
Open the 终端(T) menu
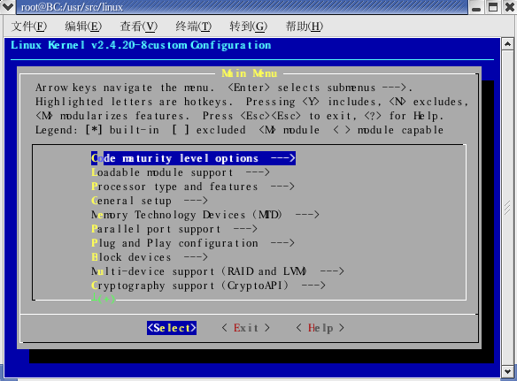pyautogui.click(x=194, y=26)
